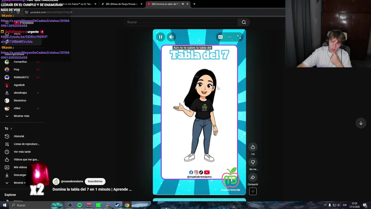371x209 pixels.
Task: Dislike the short with the thumbs-down icon
Action: click(x=253, y=162)
